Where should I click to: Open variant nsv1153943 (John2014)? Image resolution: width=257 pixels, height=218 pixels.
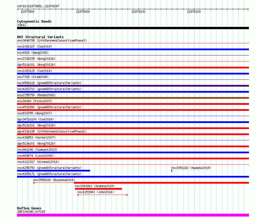96,192
